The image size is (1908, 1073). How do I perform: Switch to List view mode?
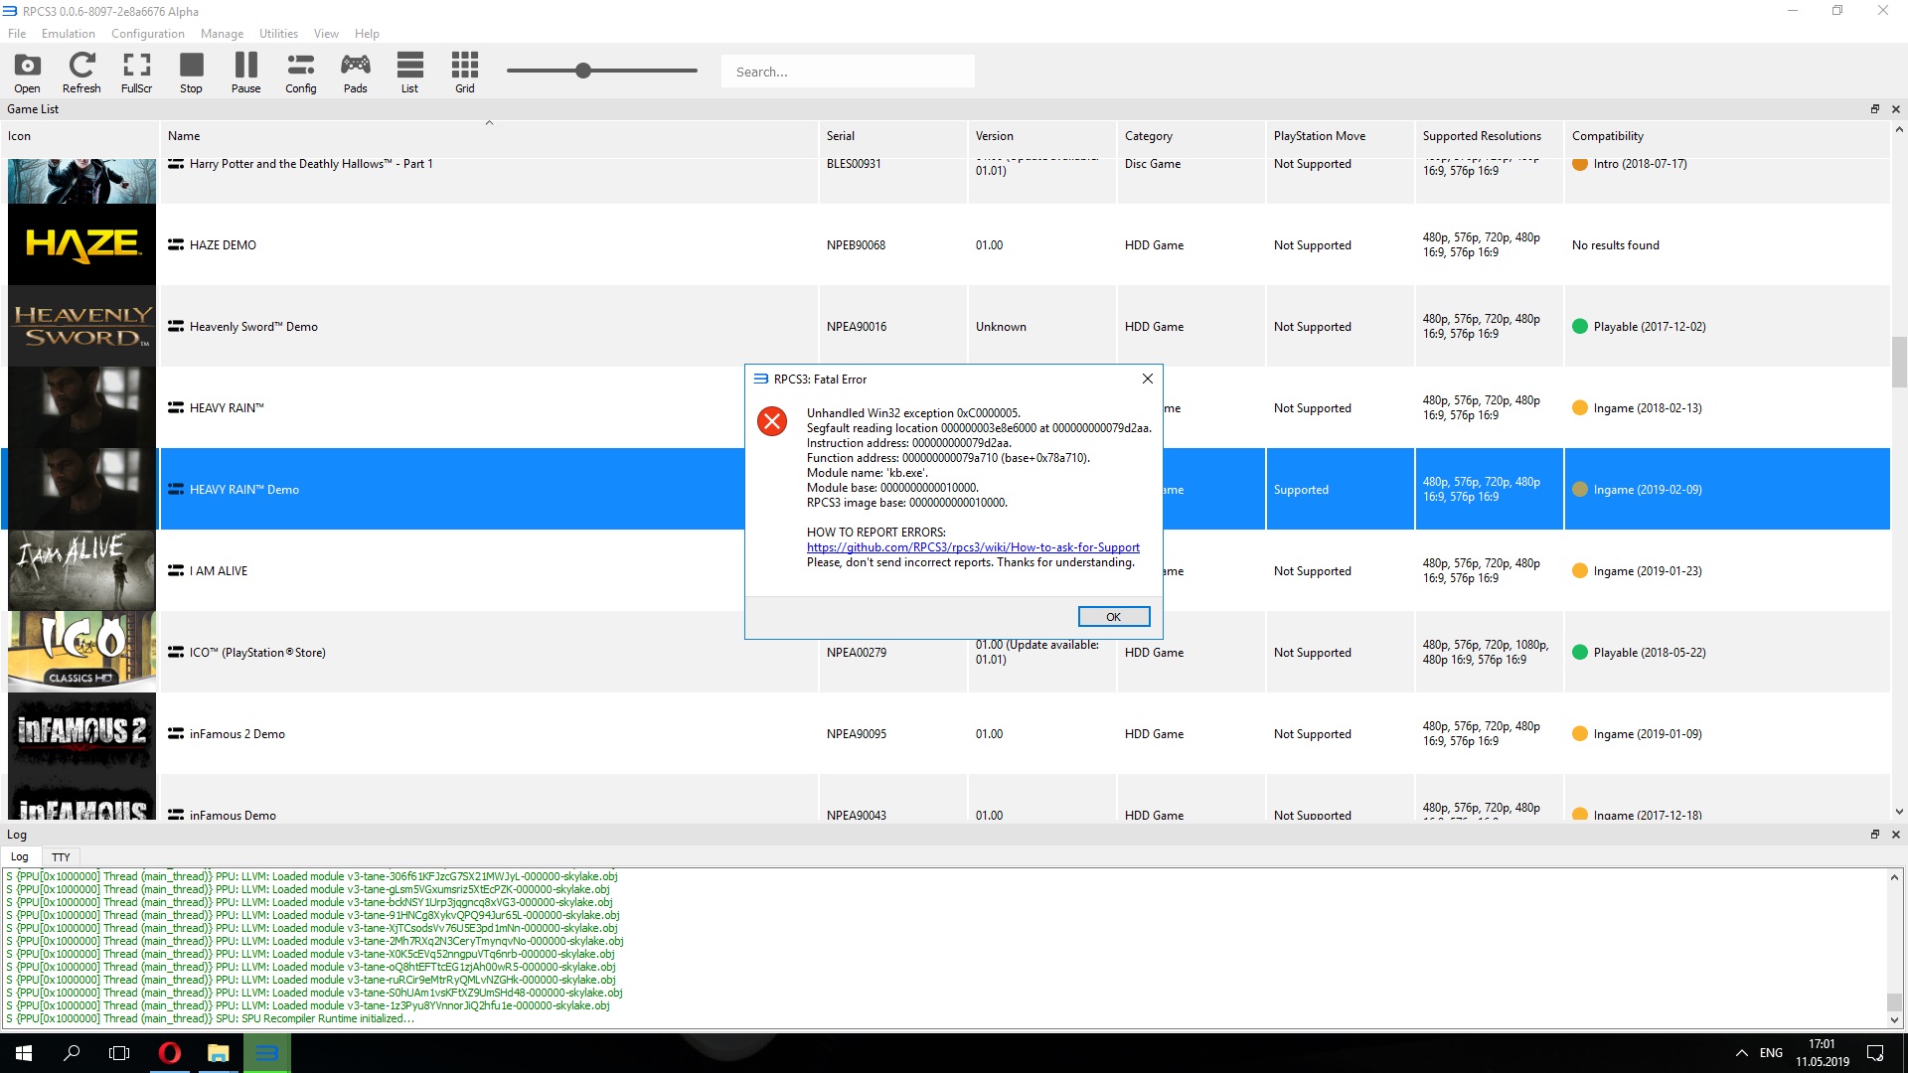[x=409, y=73]
